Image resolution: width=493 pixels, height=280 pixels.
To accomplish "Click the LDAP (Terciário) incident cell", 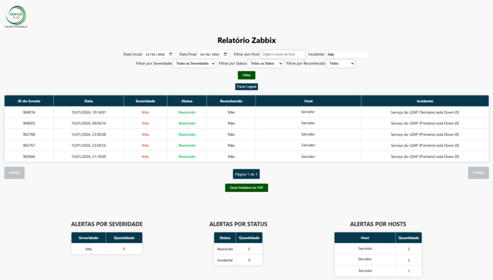I will coord(425,112).
